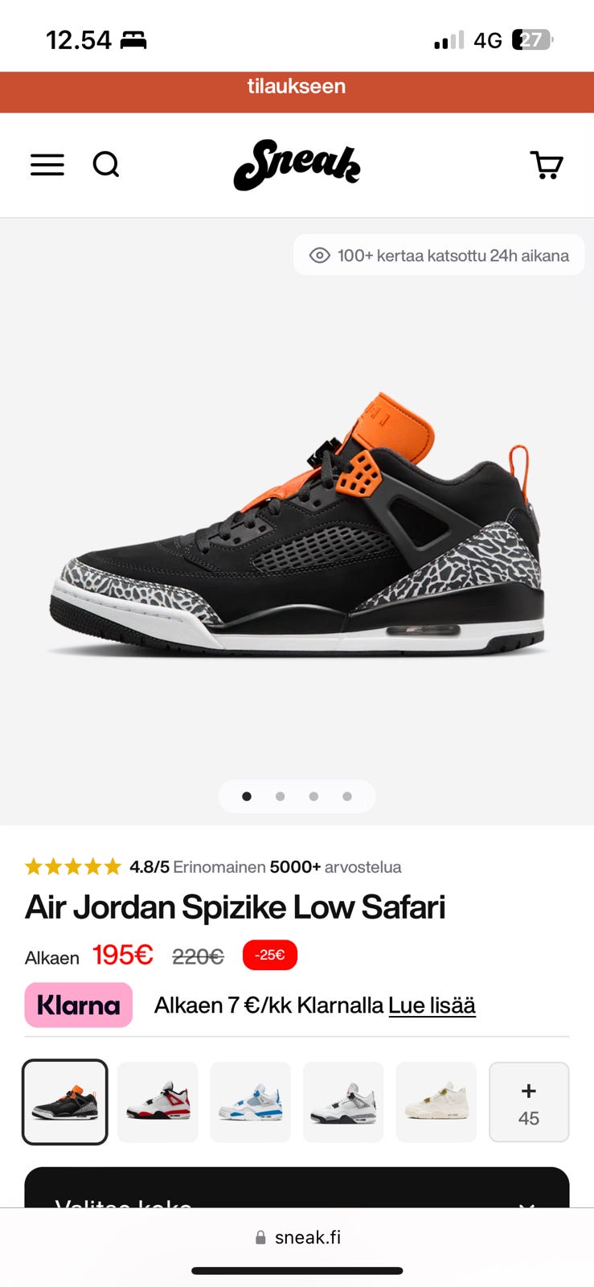Image resolution: width=594 pixels, height=1287 pixels.
Task: Select the third carousel dot
Action: 313,796
